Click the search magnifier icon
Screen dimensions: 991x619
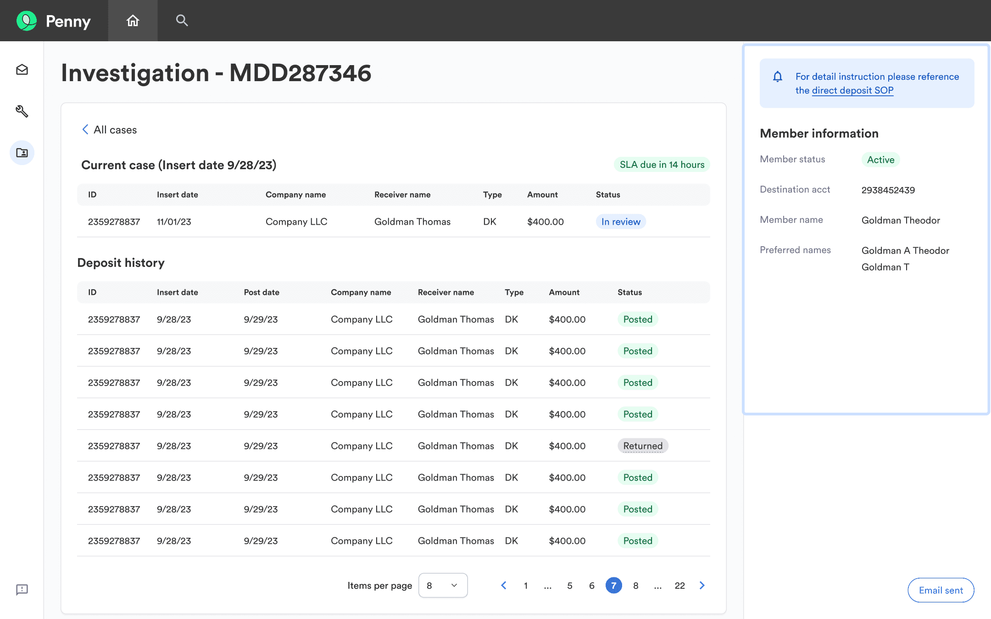coord(182,21)
